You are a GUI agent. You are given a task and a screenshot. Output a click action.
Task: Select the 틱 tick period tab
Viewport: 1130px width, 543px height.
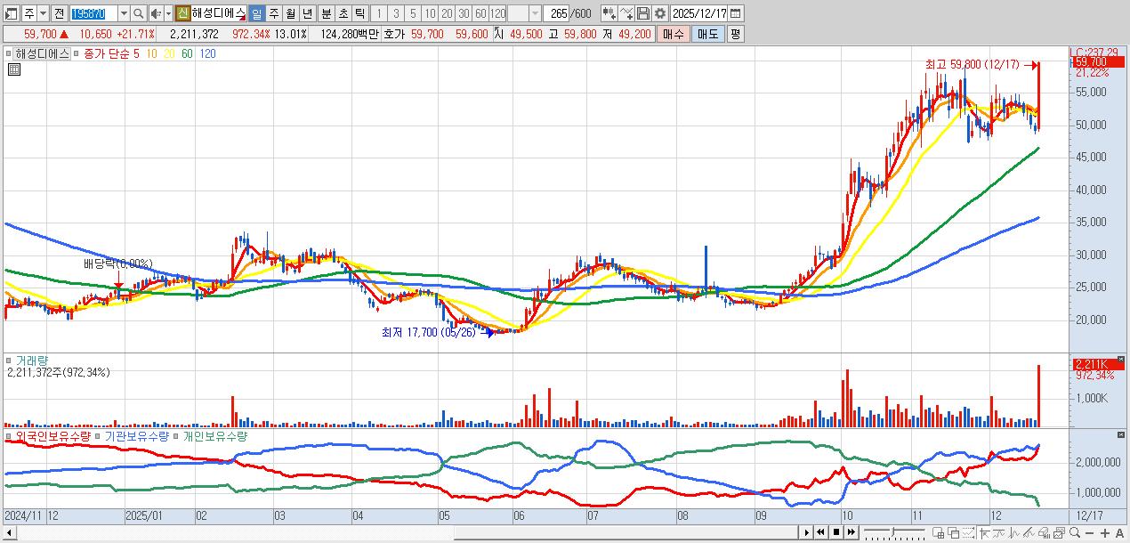pyautogui.click(x=360, y=13)
